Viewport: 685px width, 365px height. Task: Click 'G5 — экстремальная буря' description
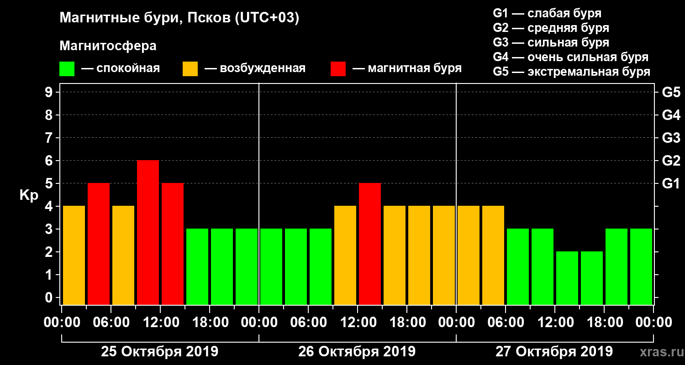coord(572,72)
